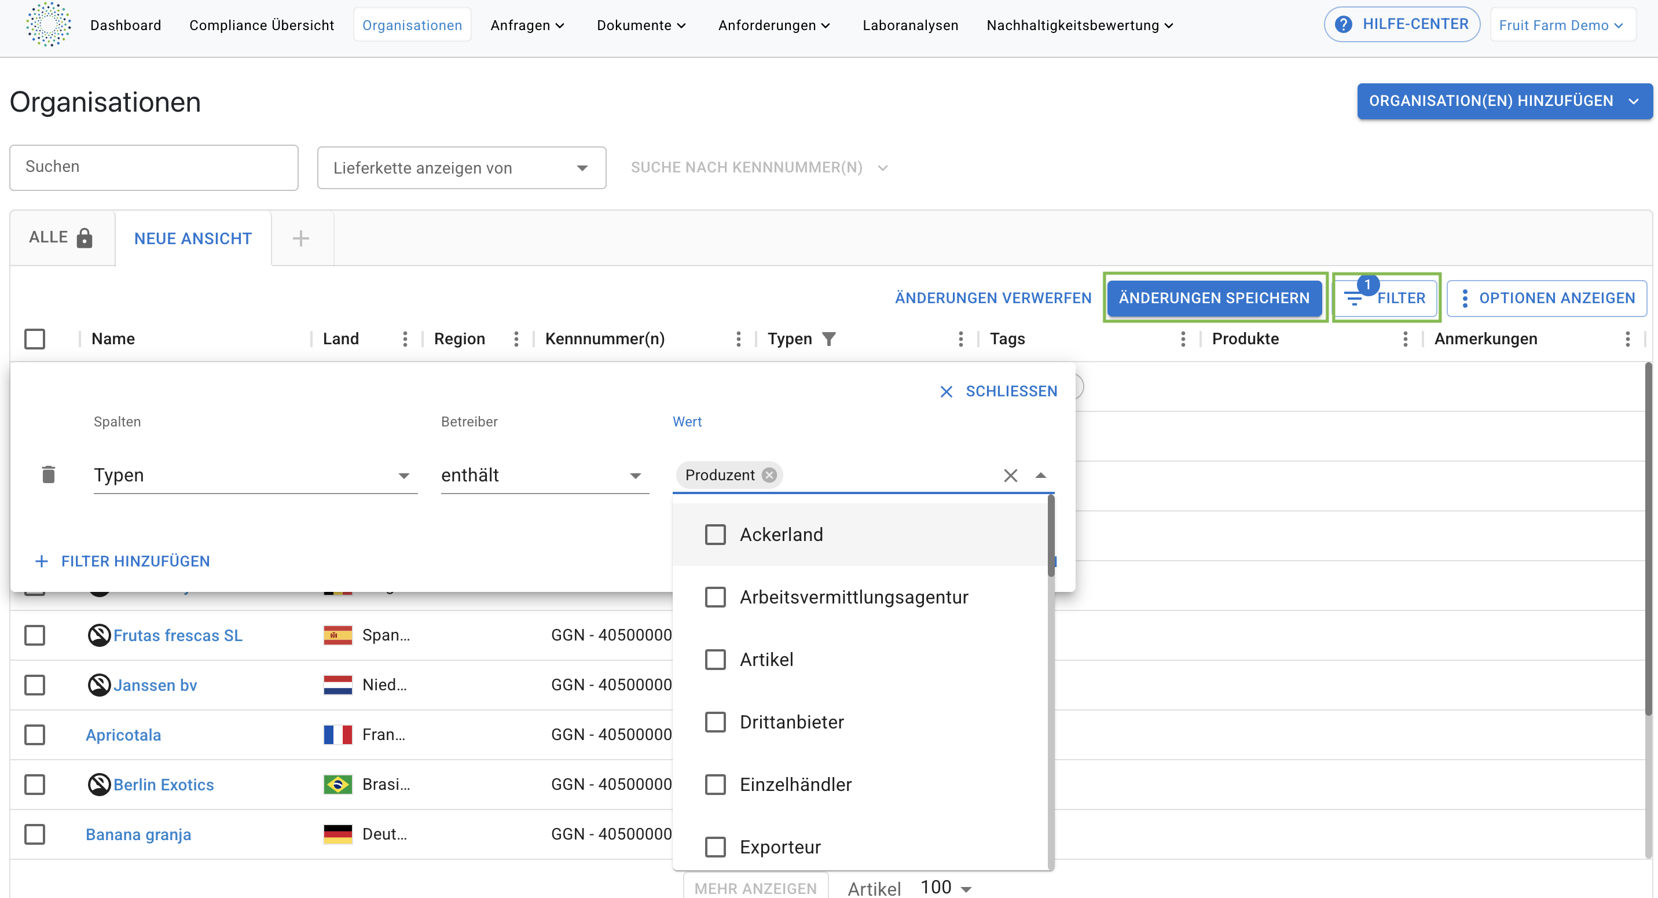Collapse the Wert options list arrow
The height and width of the screenshot is (898, 1658).
tap(1041, 476)
